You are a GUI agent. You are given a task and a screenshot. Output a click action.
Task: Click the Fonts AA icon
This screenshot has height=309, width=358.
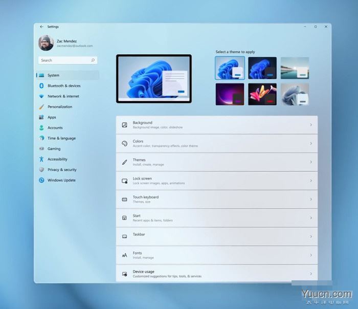(x=124, y=255)
